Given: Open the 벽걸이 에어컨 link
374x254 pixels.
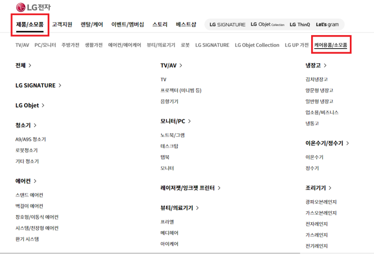Looking at the screenshot, I should coord(29,206).
